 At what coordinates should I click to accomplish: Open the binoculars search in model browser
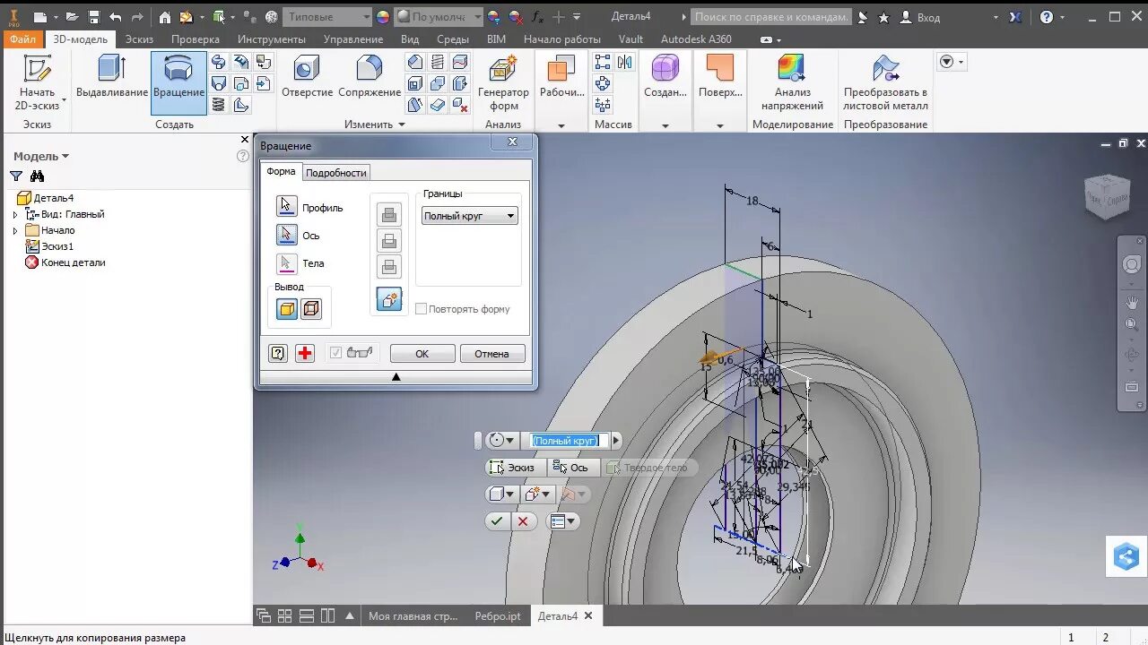click(x=38, y=176)
